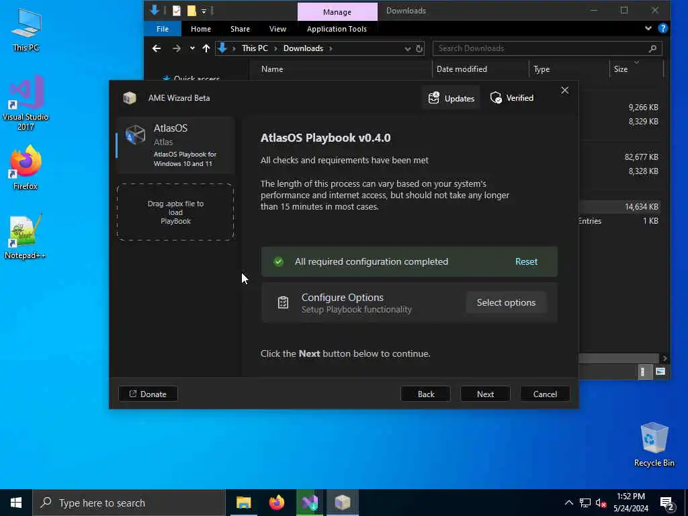
Task: Click the AtlasOS playbook cube icon
Action: pyautogui.click(x=135, y=134)
